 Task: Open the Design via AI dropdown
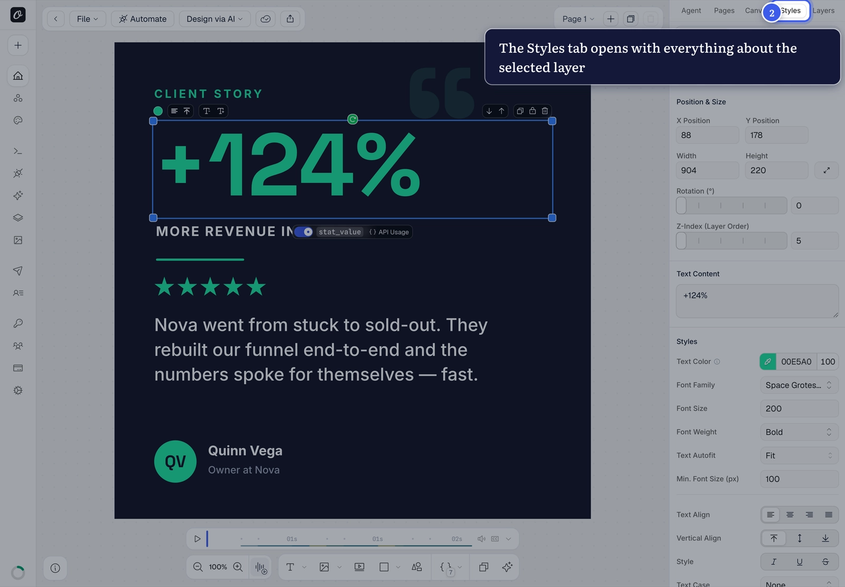click(x=214, y=19)
